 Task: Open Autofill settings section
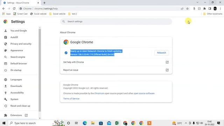(14, 37)
